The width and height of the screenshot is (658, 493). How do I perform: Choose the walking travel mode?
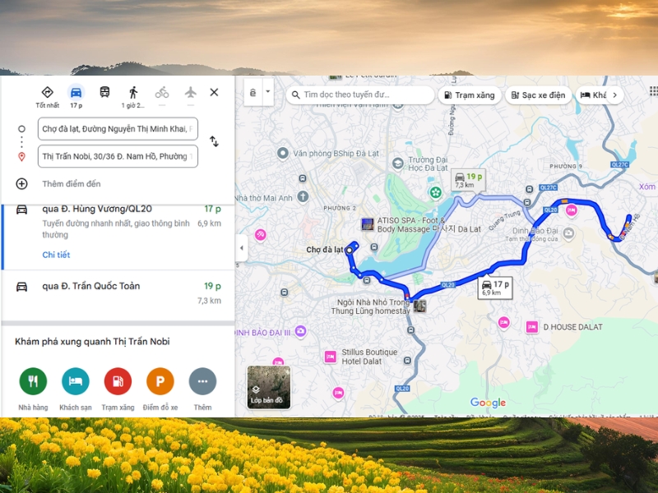[132, 92]
